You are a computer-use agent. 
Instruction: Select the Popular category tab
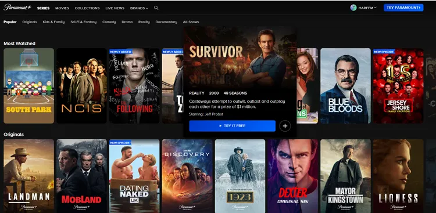click(x=10, y=22)
